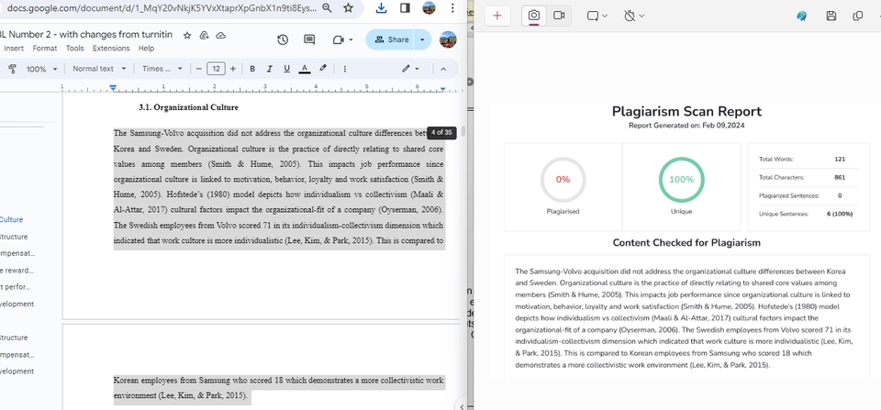Click the 0% Plagiarised circle
The height and width of the screenshot is (410, 881).
tap(563, 180)
